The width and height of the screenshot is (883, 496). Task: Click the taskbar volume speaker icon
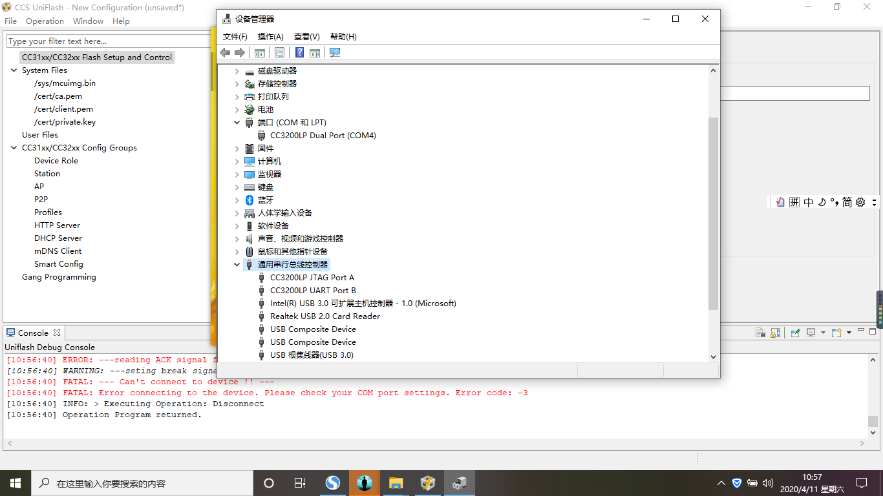pos(768,483)
